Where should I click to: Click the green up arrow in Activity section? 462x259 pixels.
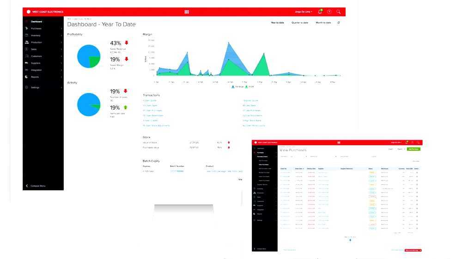pyautogui.click(x=126, y=107)
